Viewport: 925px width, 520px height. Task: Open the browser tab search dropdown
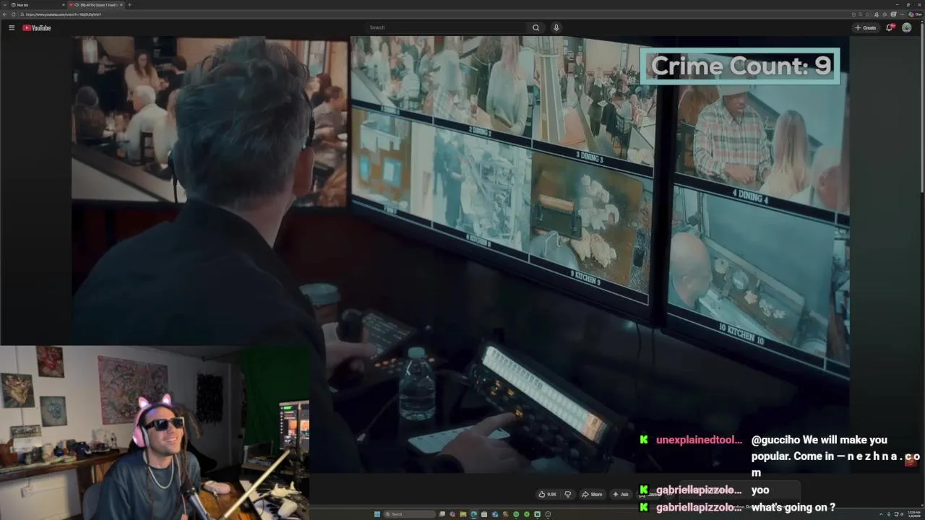[x=4, y=5]
